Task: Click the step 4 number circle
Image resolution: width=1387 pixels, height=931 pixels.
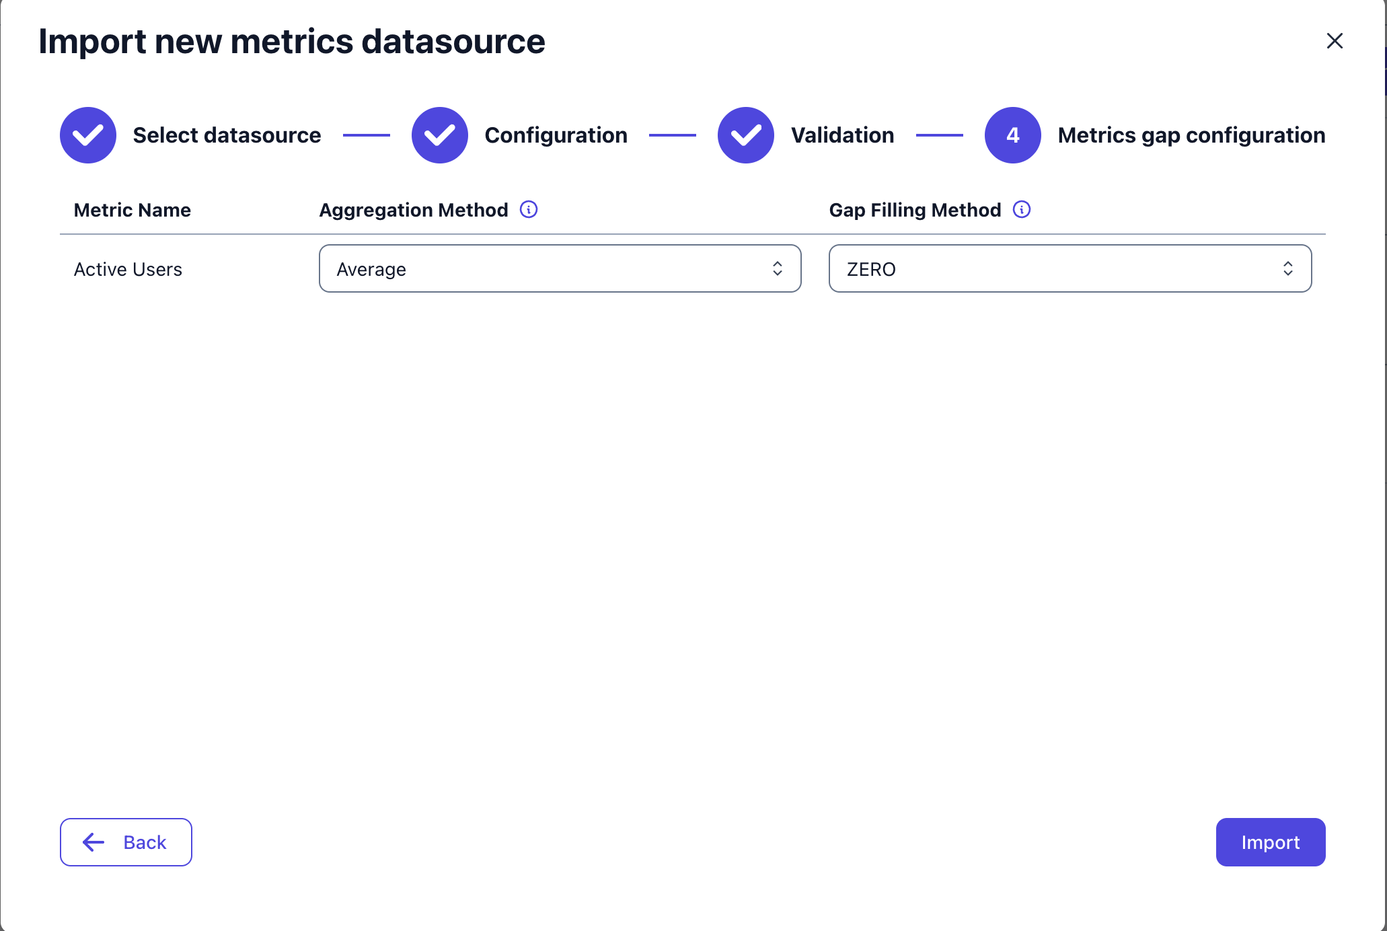Action: 1013,135
